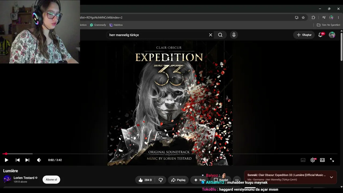The width and height of the screenshot is (343, 193).
Task: Click the browser address bar URL
Action: point(102,17)
